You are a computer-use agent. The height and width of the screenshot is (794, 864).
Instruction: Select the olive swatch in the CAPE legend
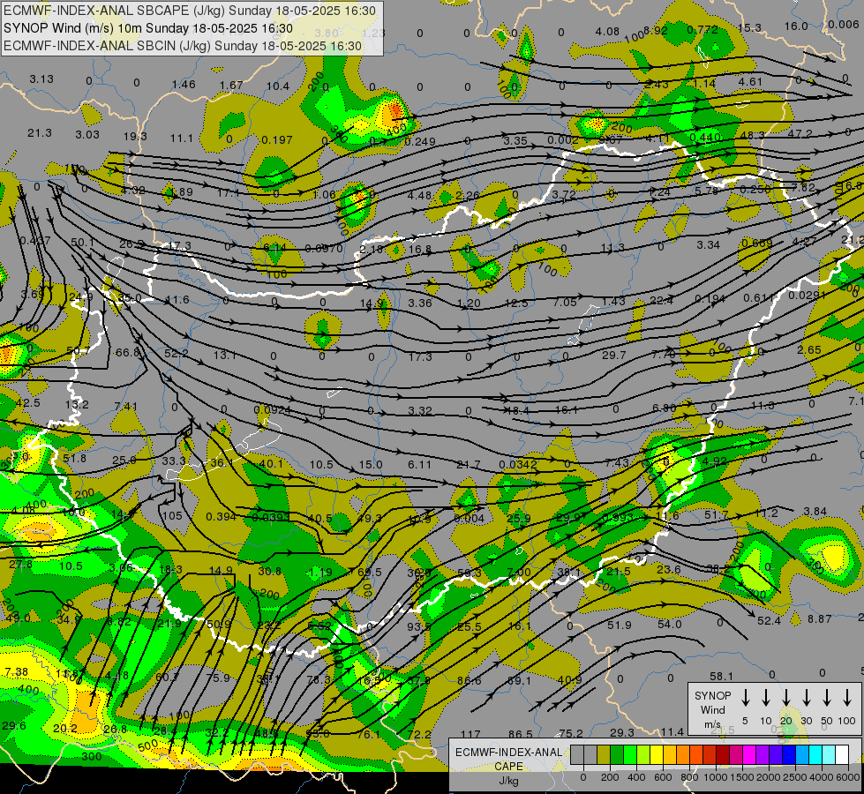point(604,755)
